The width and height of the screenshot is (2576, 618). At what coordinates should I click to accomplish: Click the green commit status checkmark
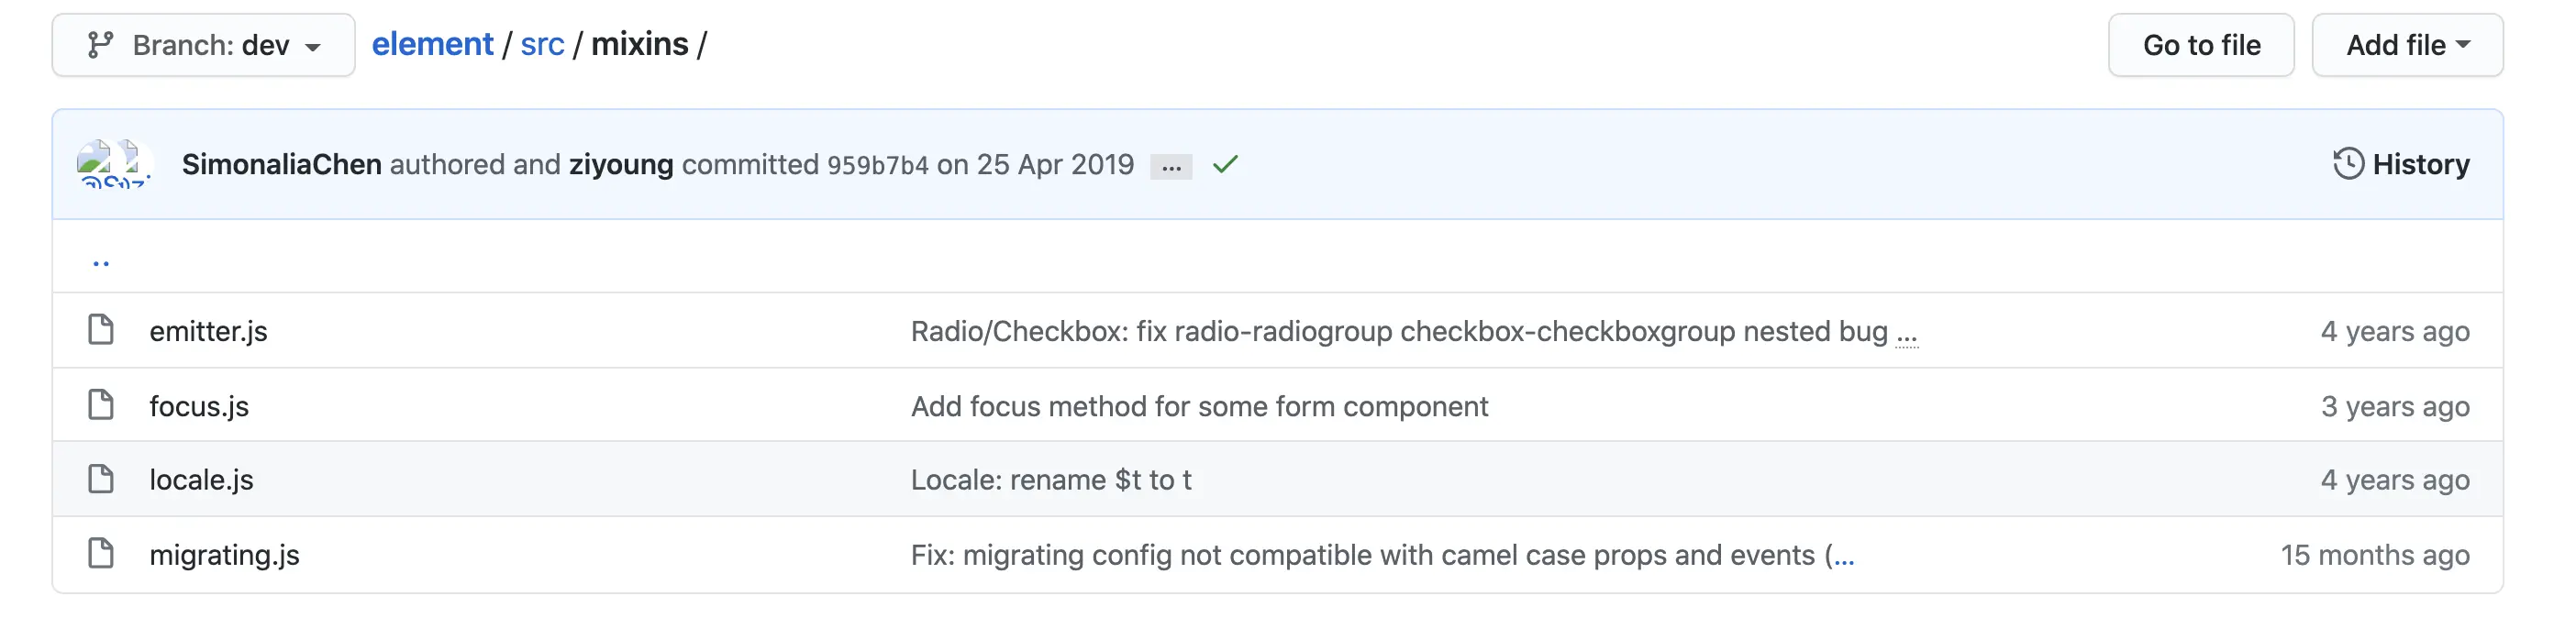coord(1225,164)
